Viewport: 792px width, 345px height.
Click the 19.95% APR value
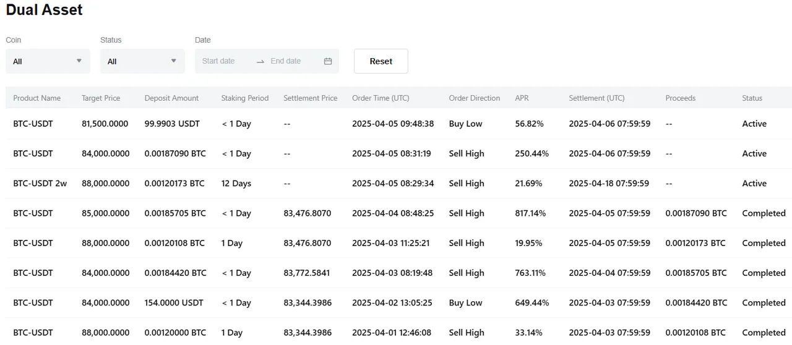click(528, 243)
